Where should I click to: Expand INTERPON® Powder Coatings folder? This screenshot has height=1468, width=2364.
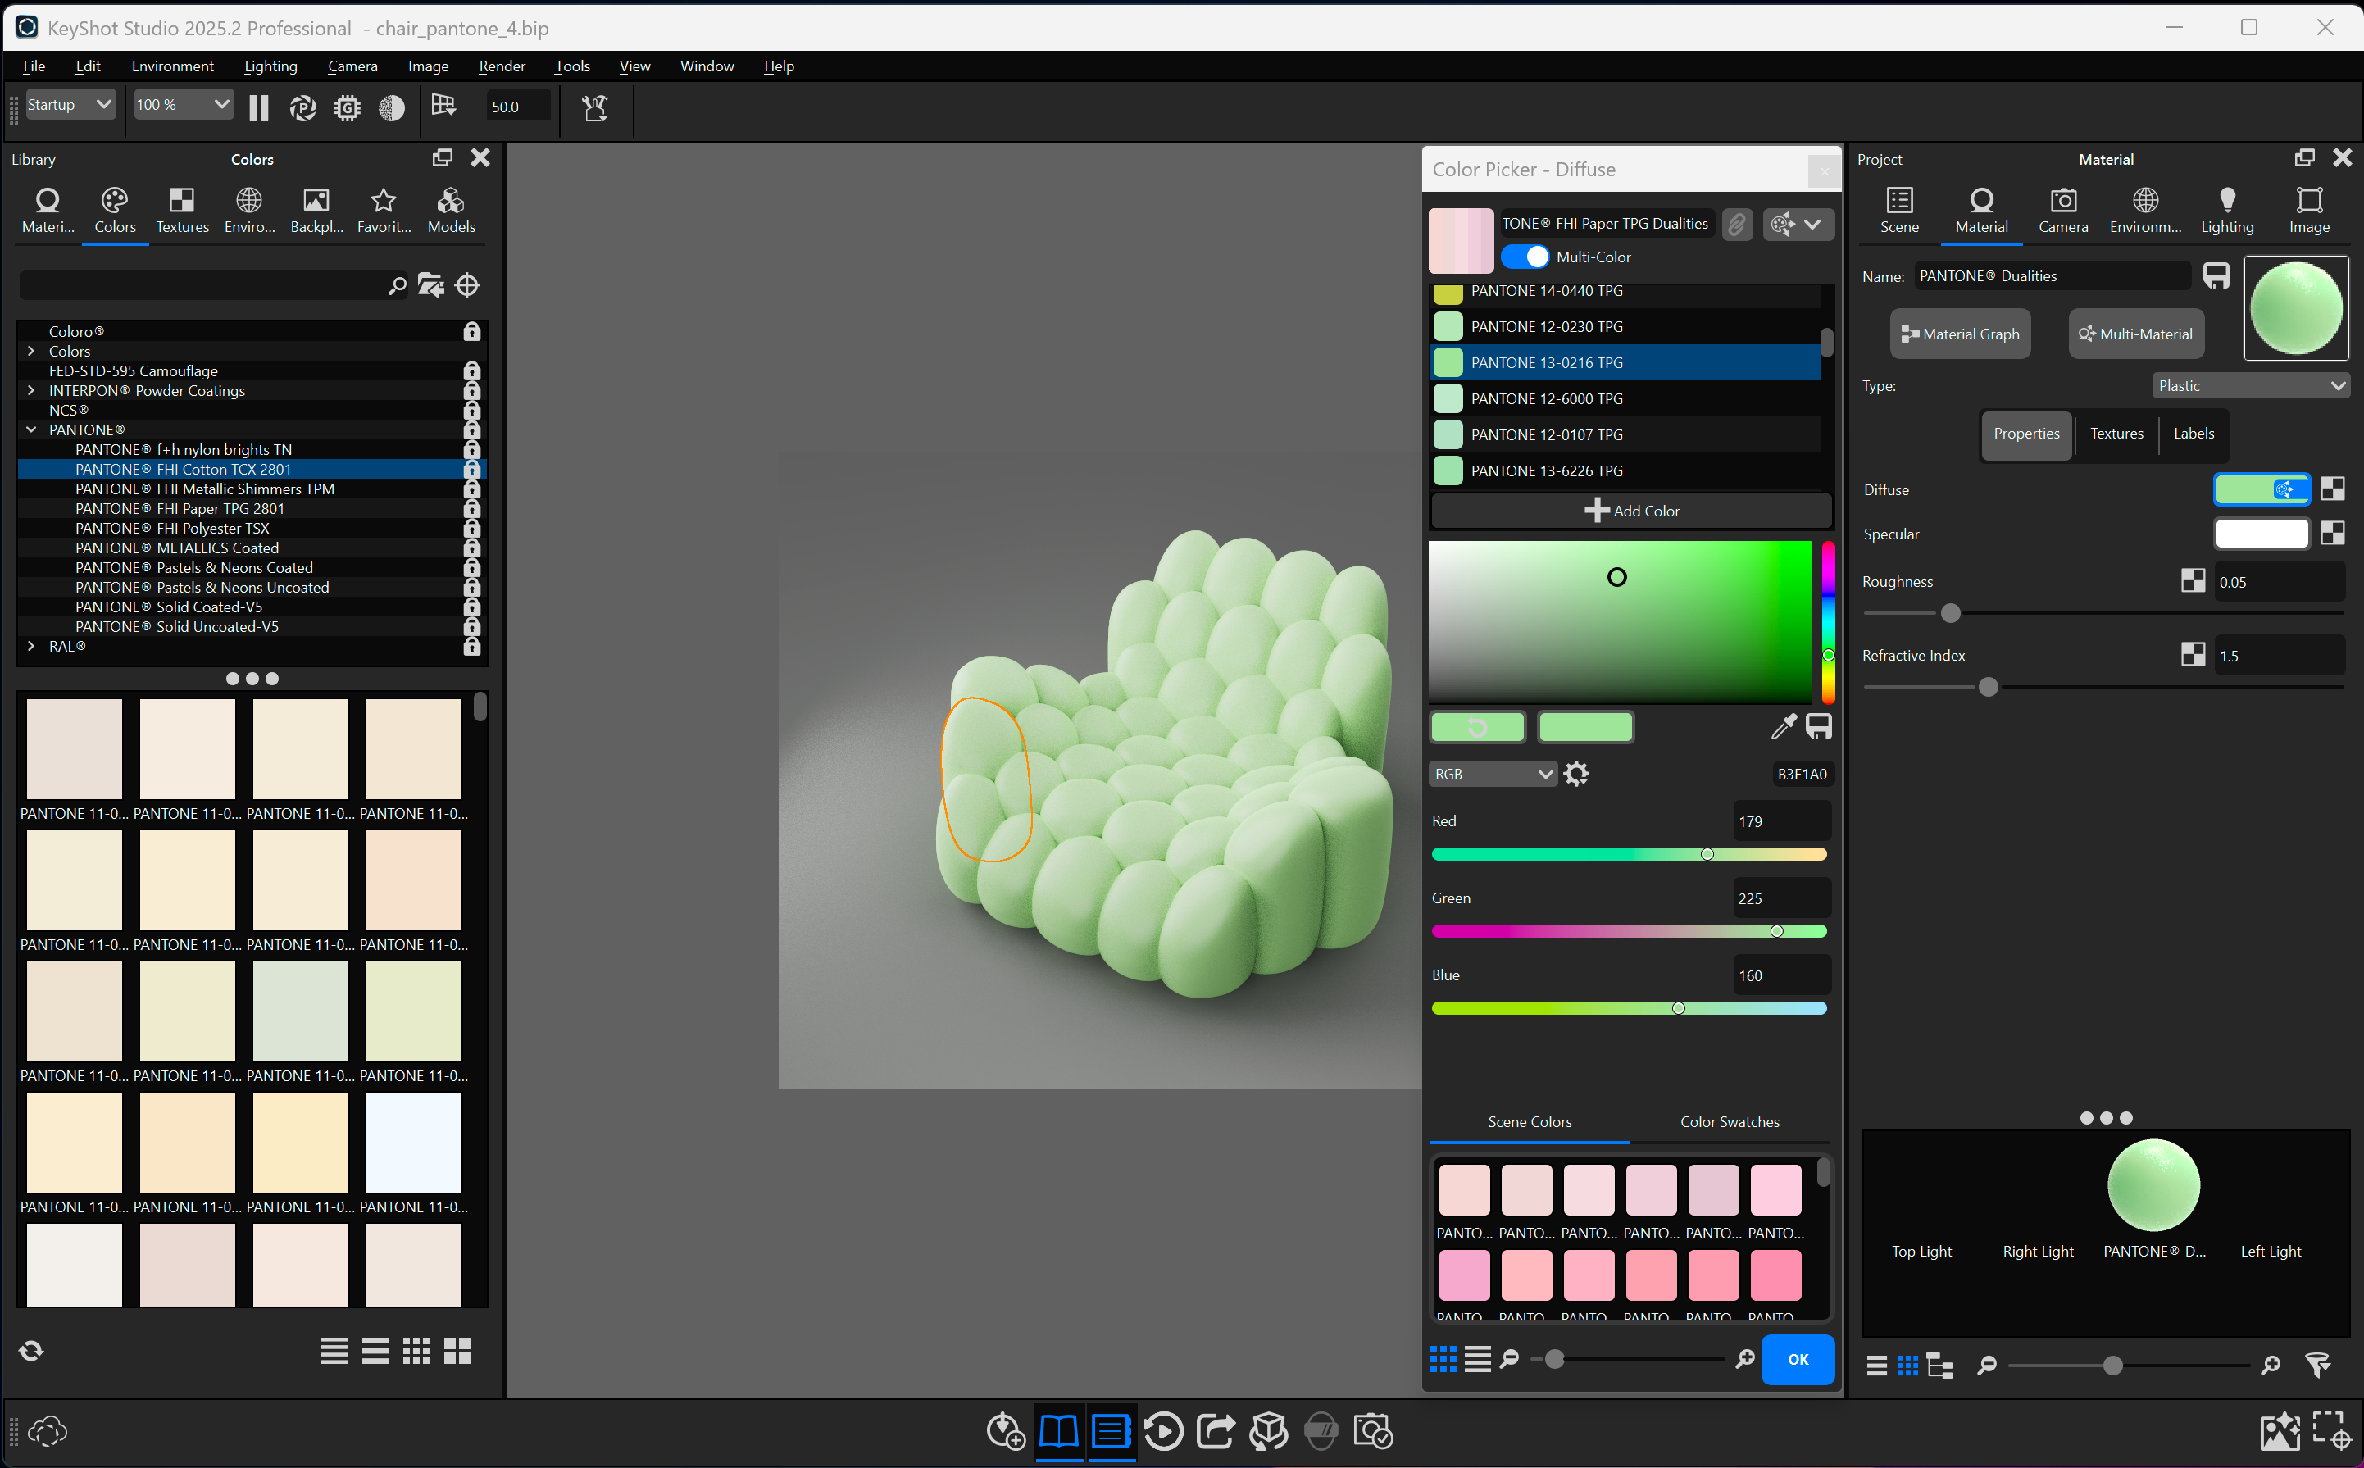click(31, 390)
